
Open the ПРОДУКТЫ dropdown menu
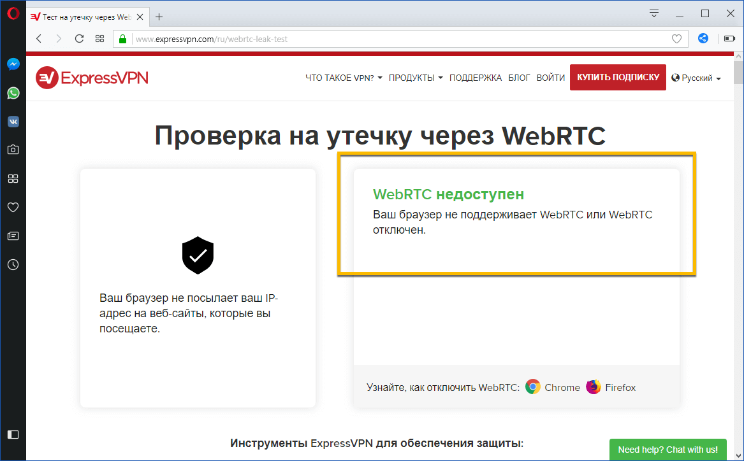415,77
